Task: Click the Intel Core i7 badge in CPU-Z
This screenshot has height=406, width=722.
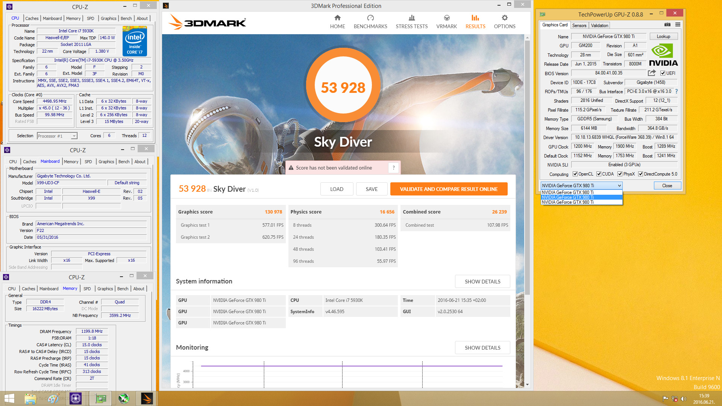Action: pos(135,41)
